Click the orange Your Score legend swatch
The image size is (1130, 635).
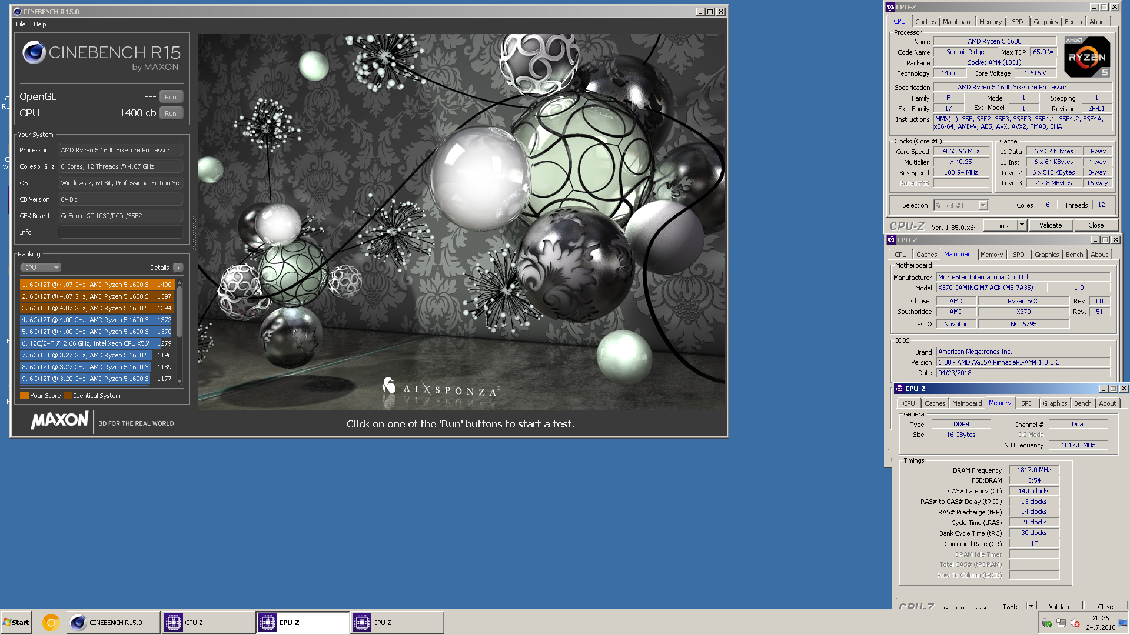pos(24,396)
